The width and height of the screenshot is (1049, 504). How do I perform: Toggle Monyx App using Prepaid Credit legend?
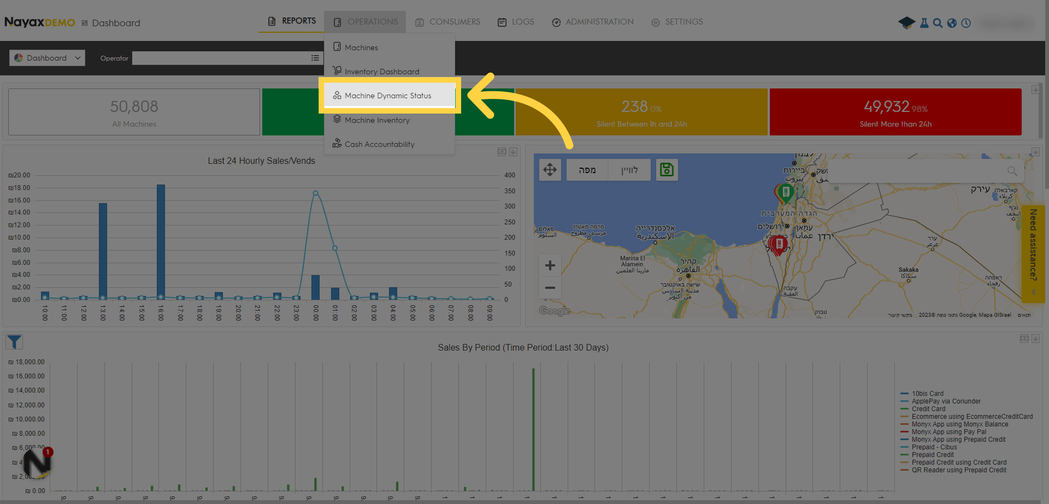coord(953,440)
